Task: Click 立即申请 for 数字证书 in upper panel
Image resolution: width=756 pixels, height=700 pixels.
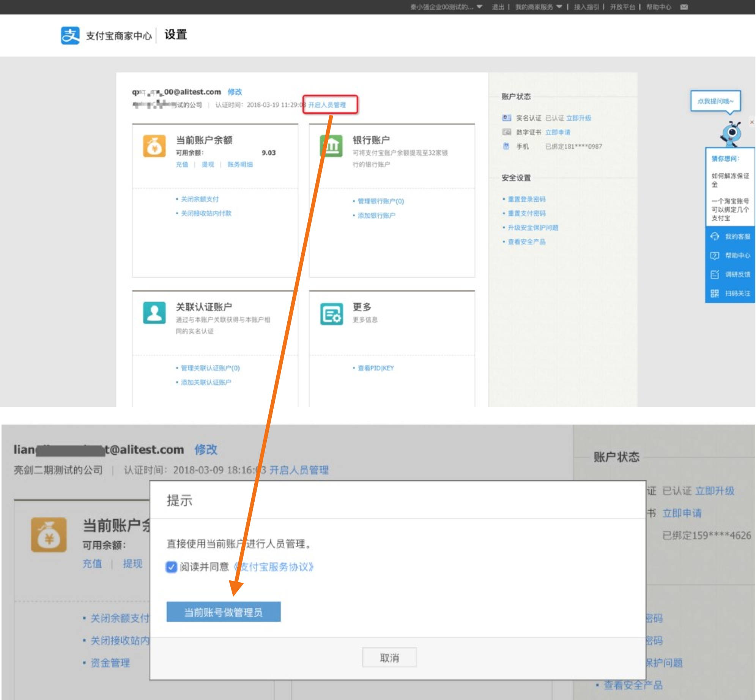Action: tap(558, 132)
